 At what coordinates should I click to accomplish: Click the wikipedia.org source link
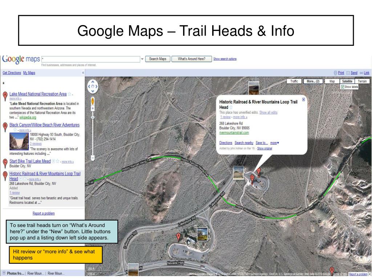28,117
